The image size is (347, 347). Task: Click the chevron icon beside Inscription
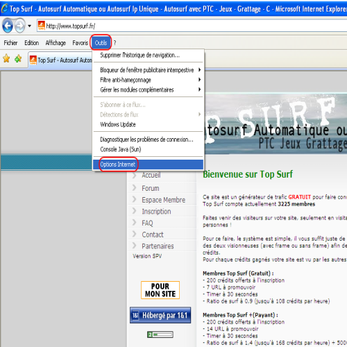tap(134, 210)
